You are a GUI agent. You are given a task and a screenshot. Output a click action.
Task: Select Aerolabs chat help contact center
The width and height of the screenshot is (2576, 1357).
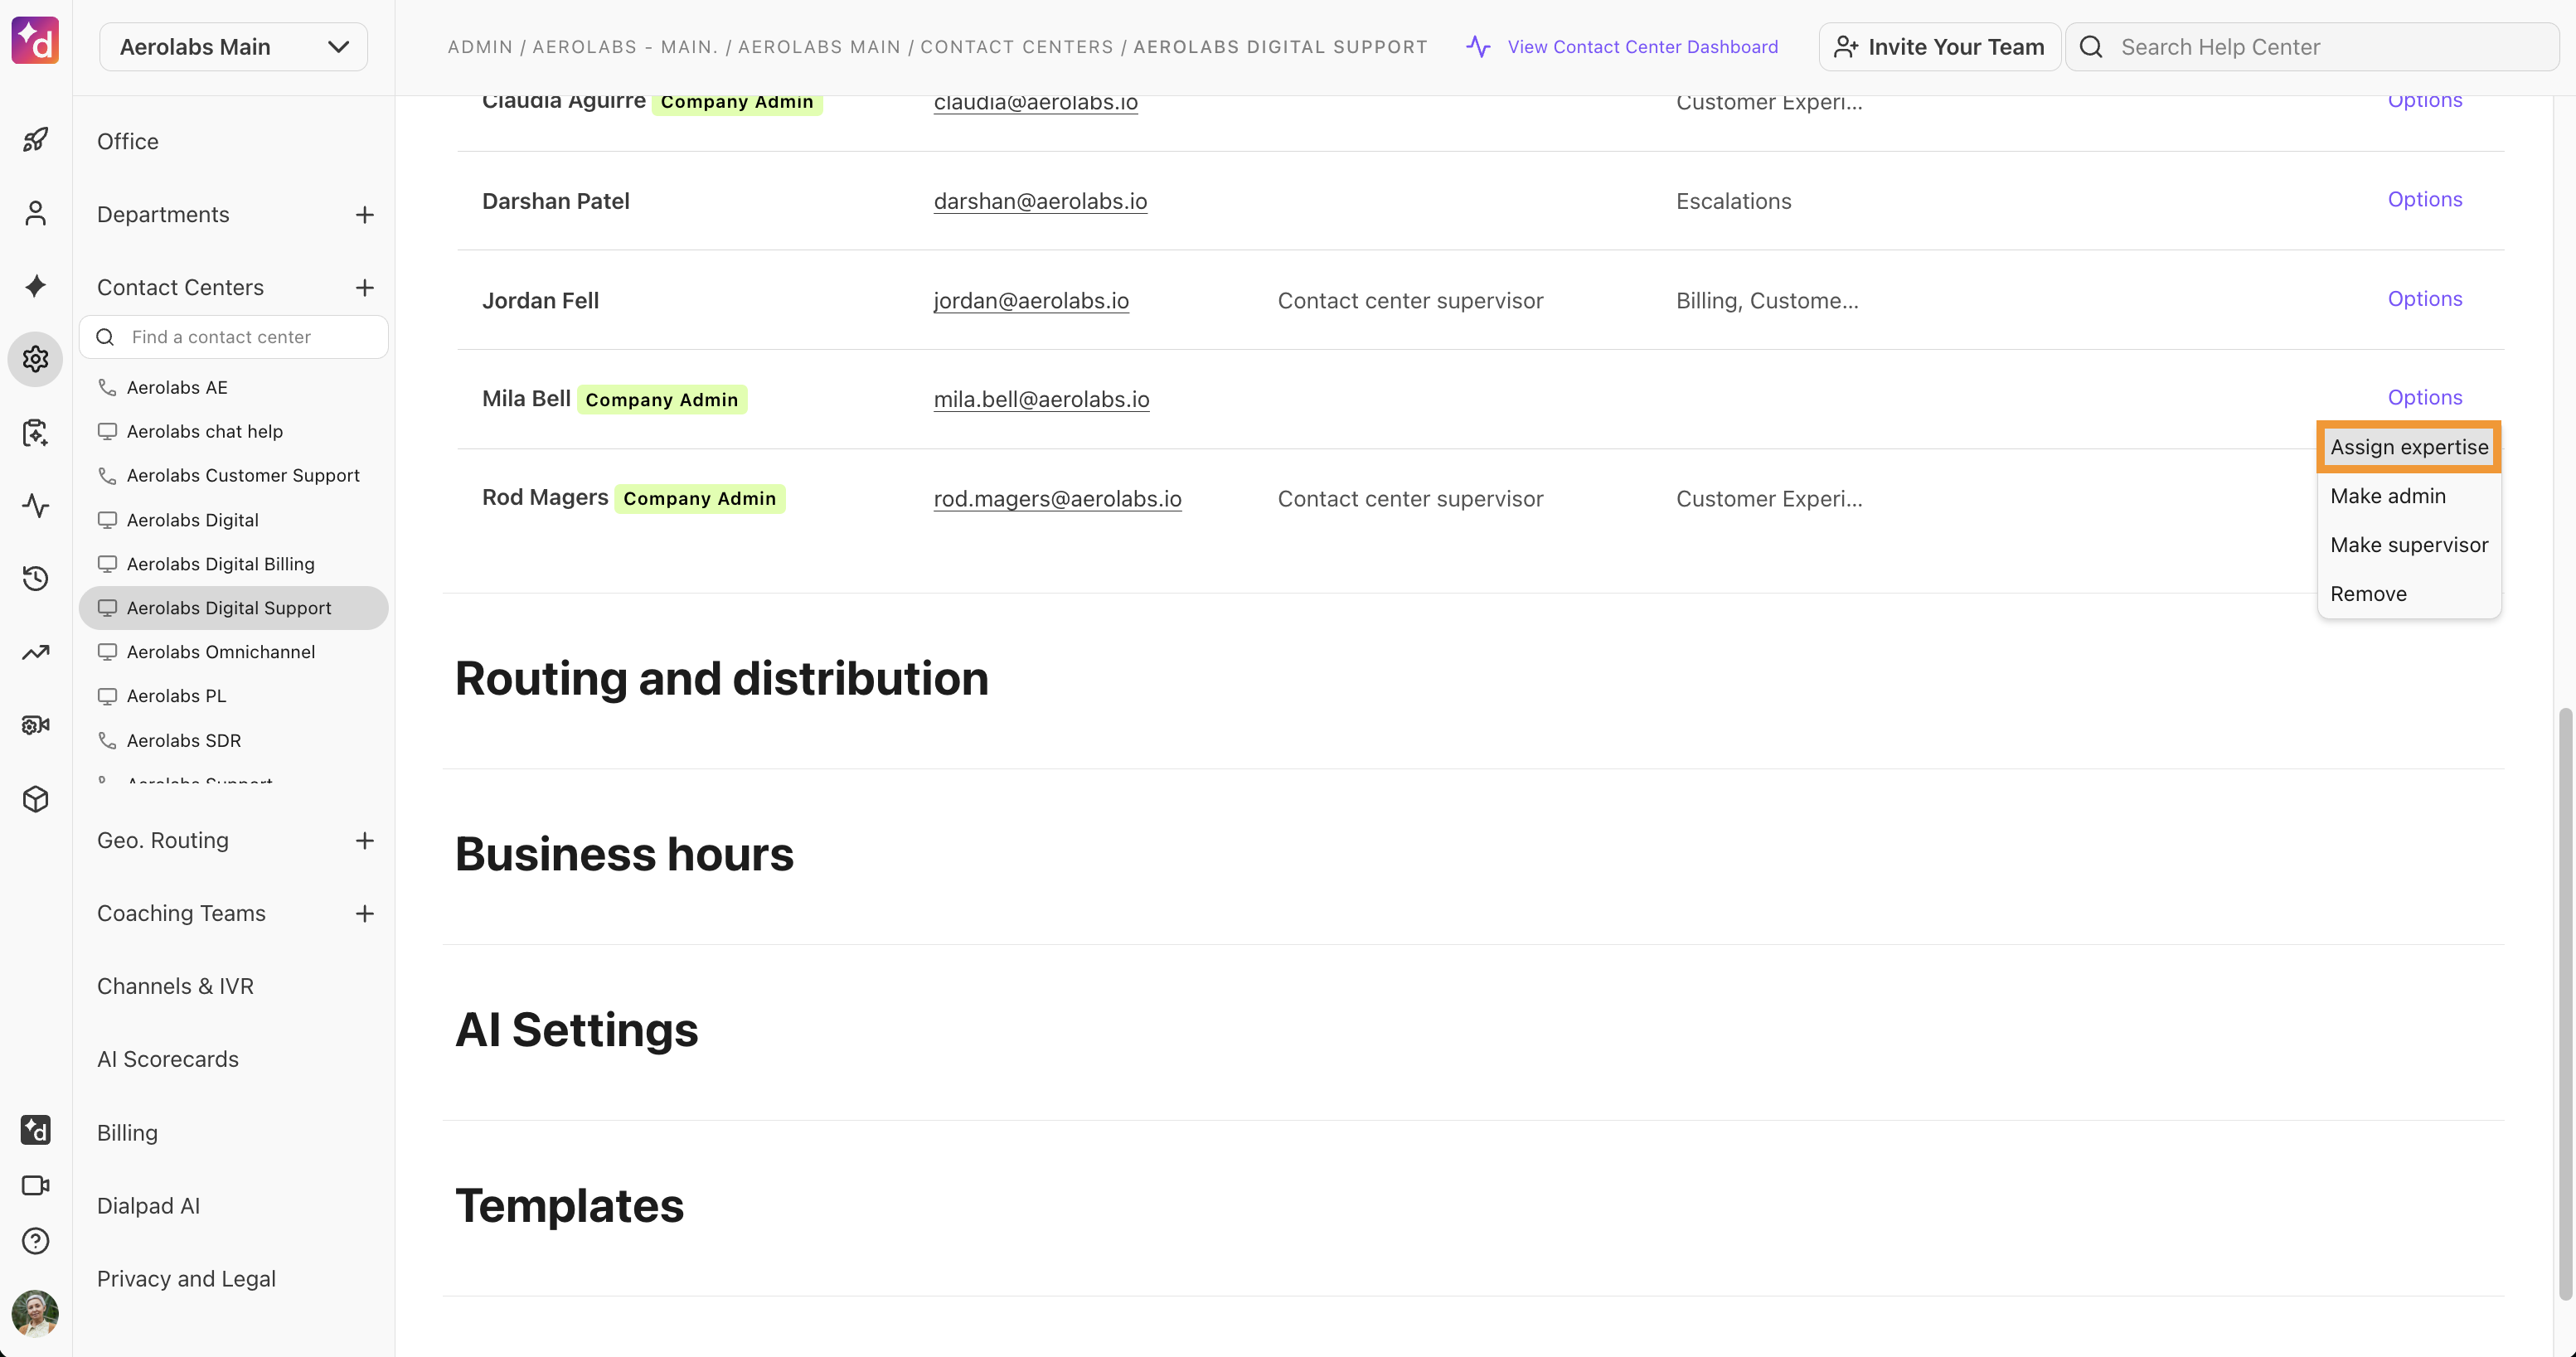pos(204,431)
